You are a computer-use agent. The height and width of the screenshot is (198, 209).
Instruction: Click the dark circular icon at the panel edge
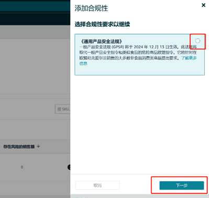coord(69,167)
